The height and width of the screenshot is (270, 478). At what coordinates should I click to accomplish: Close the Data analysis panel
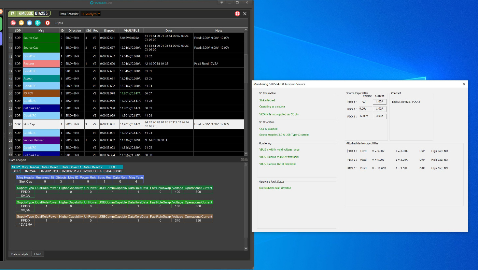(246, 160)
